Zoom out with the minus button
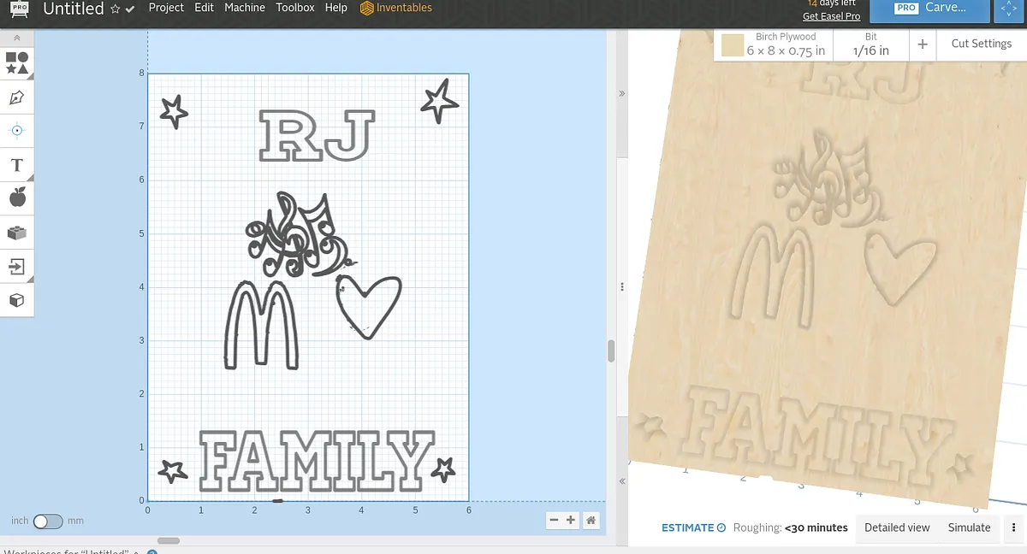Screen dimensions: 1027x554 [554, 520]
